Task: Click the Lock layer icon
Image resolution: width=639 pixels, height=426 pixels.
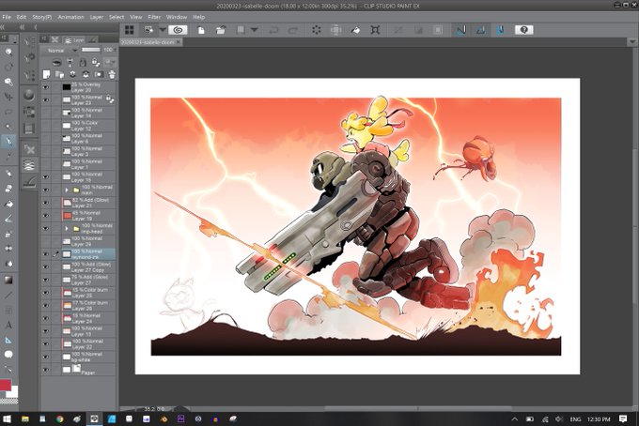Action: (x=83, y=62)
